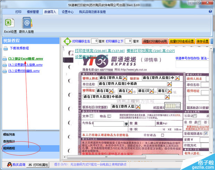This screenshot has width=215, height=170.
Task: Click file icon next to 下载视频教程
Action: tap(5, 48)
